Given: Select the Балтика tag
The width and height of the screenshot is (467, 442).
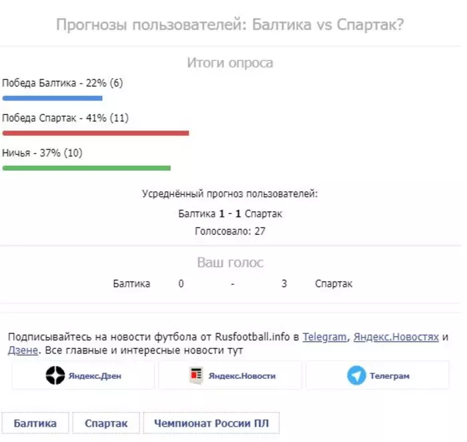Looking at the screenshot, I should 35,423.
